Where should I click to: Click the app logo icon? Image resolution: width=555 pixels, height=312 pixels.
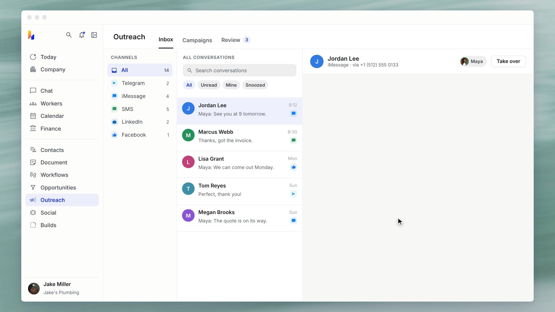click(x=31, y=35)
